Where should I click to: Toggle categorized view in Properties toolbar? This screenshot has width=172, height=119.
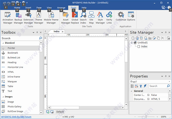point(132,86)
